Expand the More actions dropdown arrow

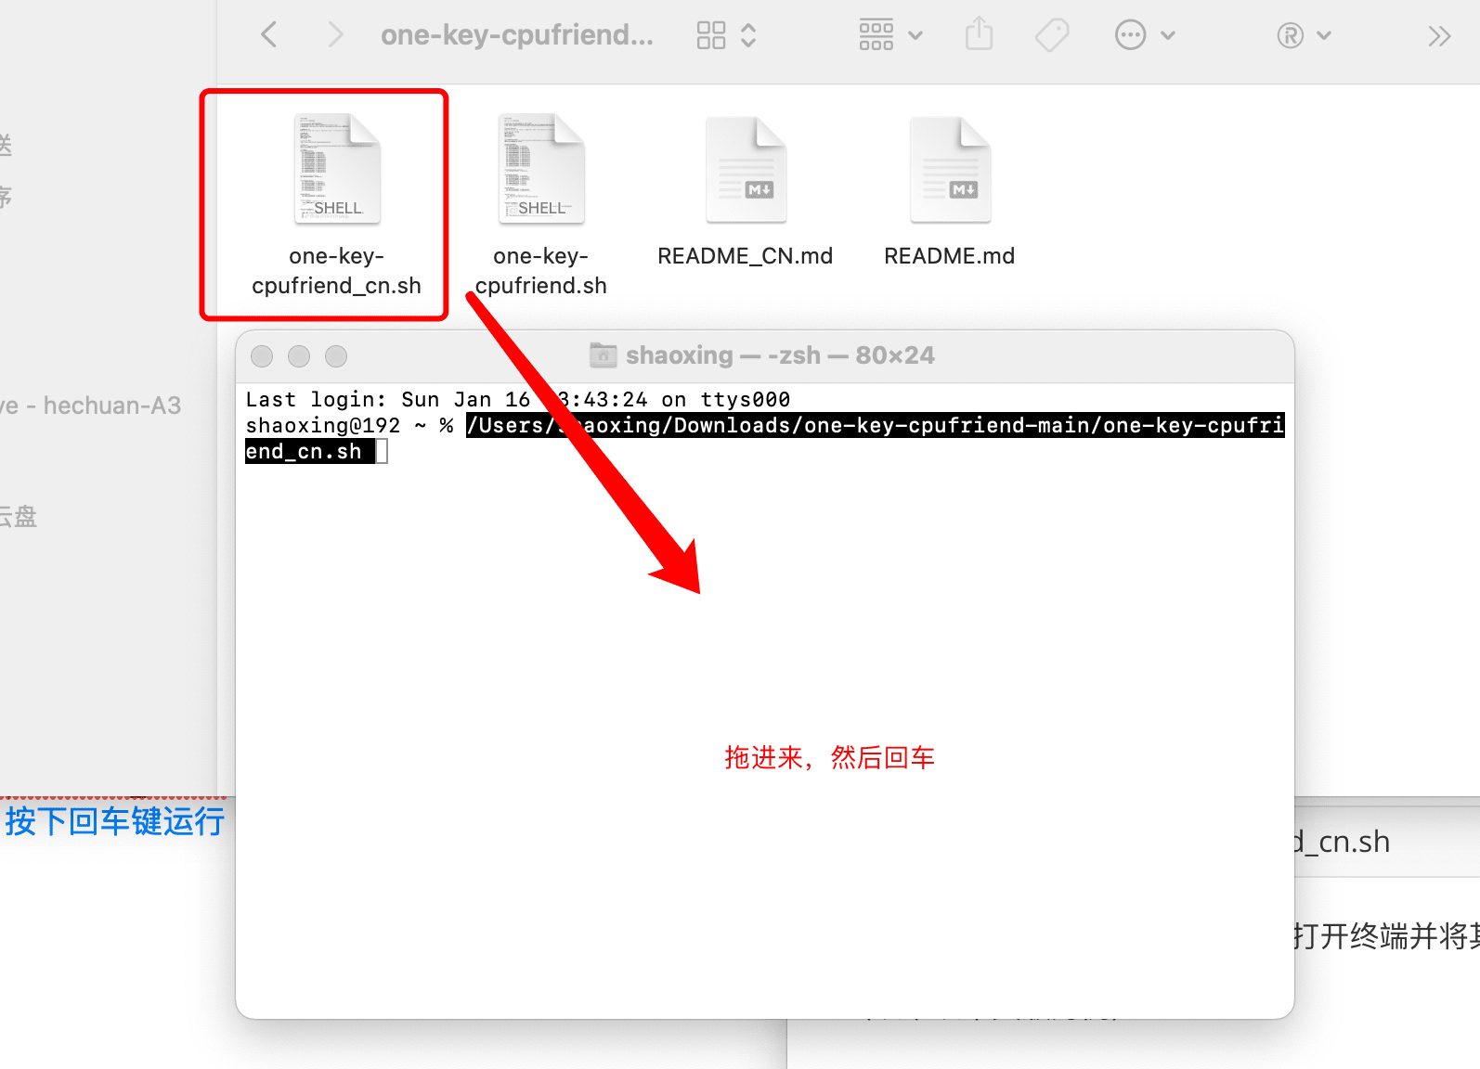tap(1168, 35)
